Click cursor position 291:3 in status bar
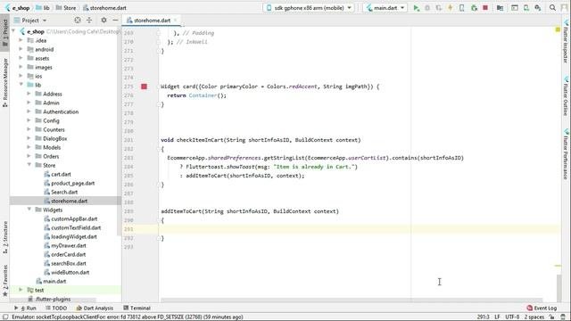This screenshot has height=321, width=571. tap(483, 317)
